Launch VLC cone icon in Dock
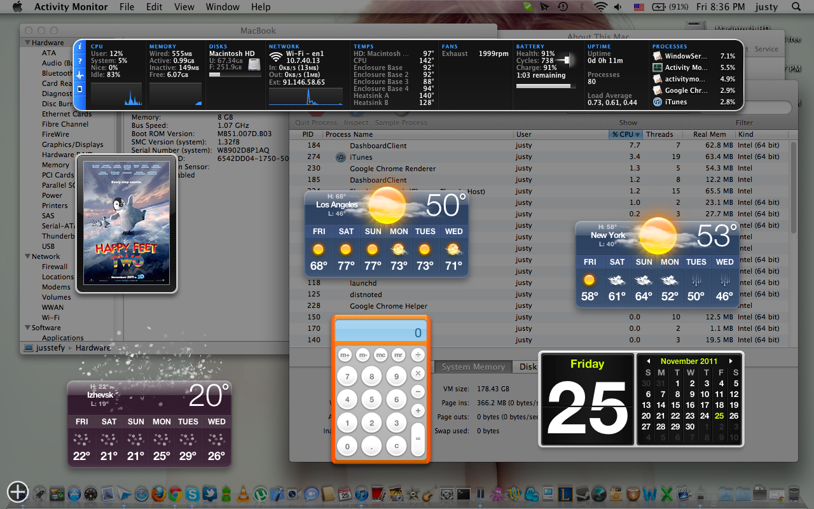The height and width of the screenshot is (509, 814). click(243, 494)
